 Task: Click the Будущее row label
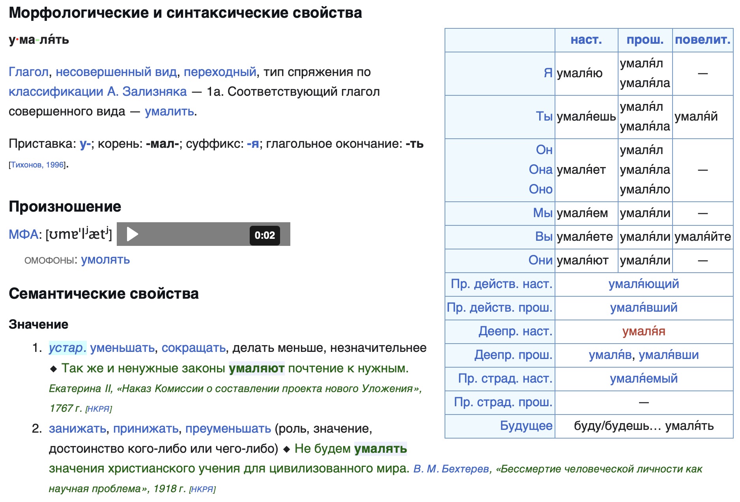pos(526,426)
